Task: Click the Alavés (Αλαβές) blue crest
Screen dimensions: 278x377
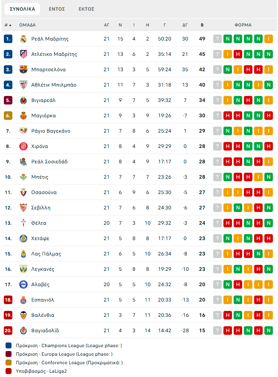Action: coord(23,284)
